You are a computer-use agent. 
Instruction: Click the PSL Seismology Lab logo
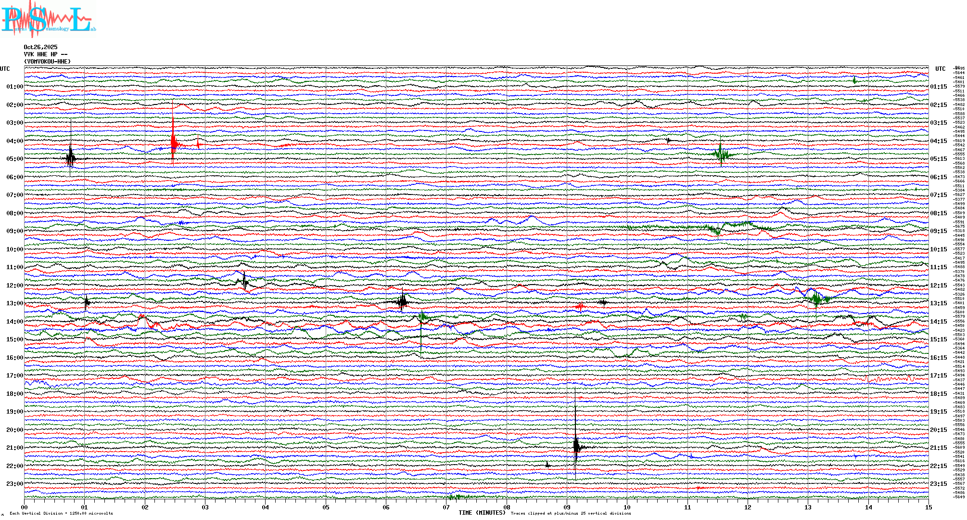pyautogui.click(x=48, y=19)
